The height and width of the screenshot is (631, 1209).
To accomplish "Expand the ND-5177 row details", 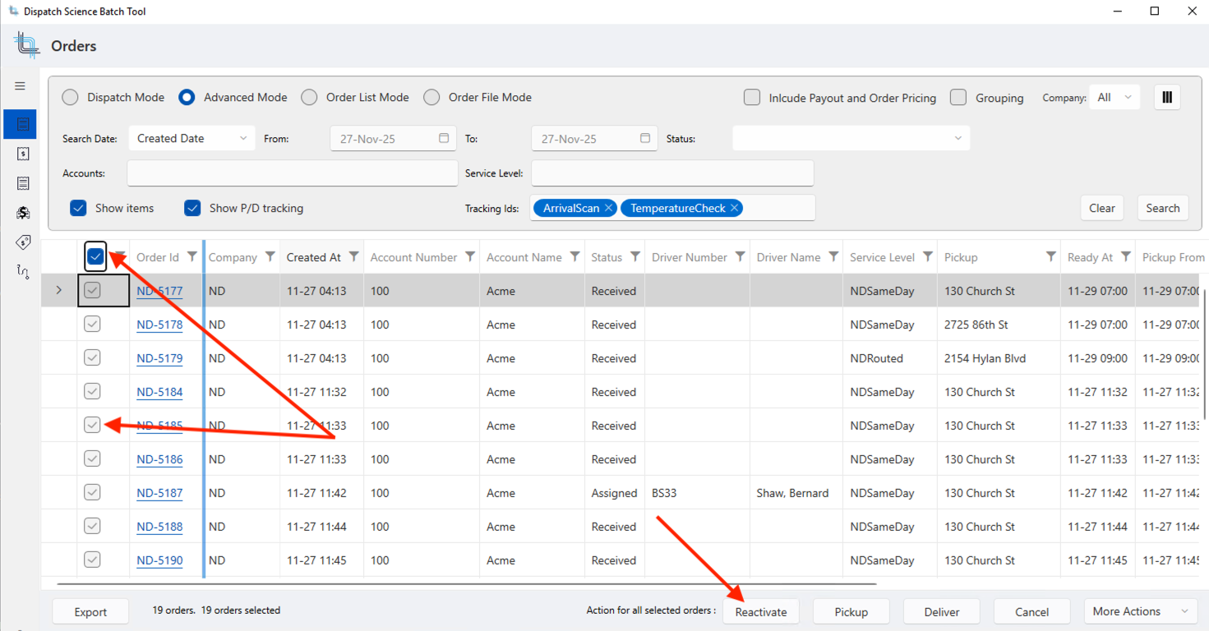I will click(58, 291).
